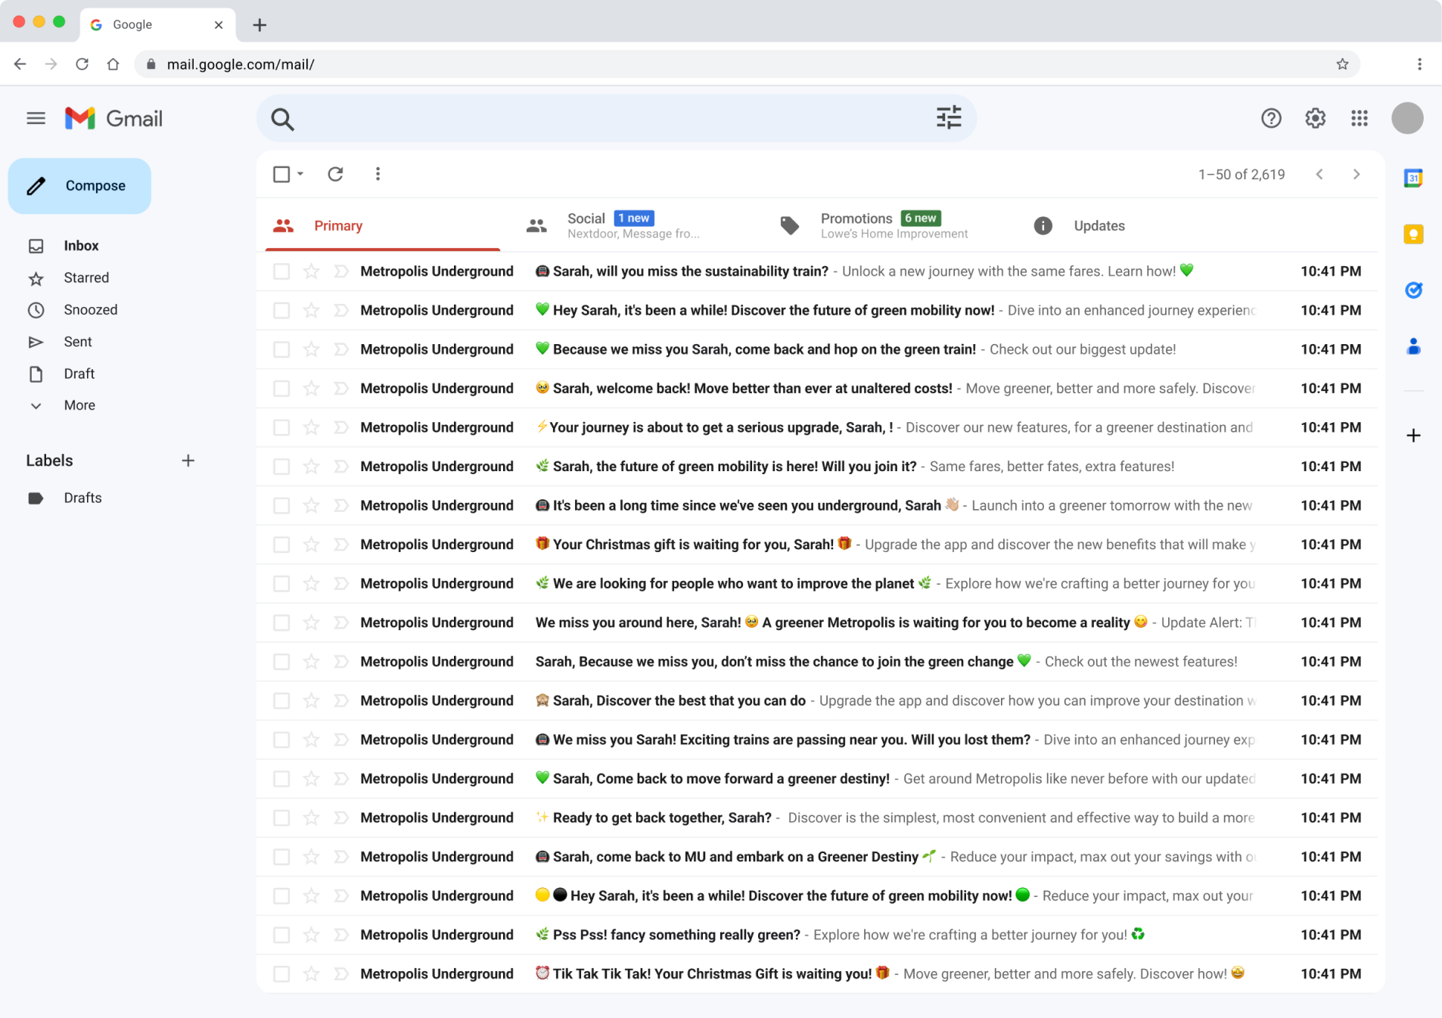Get add-ons plus icon in side panel
1442x1018 pixels.
point(1413,436)
